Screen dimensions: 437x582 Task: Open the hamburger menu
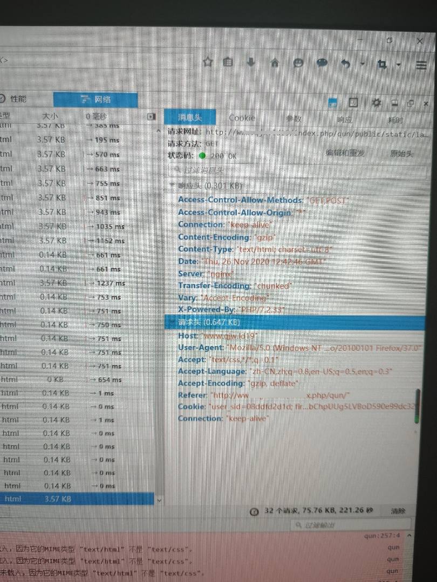pyautogui.click(x=421, y=65)
